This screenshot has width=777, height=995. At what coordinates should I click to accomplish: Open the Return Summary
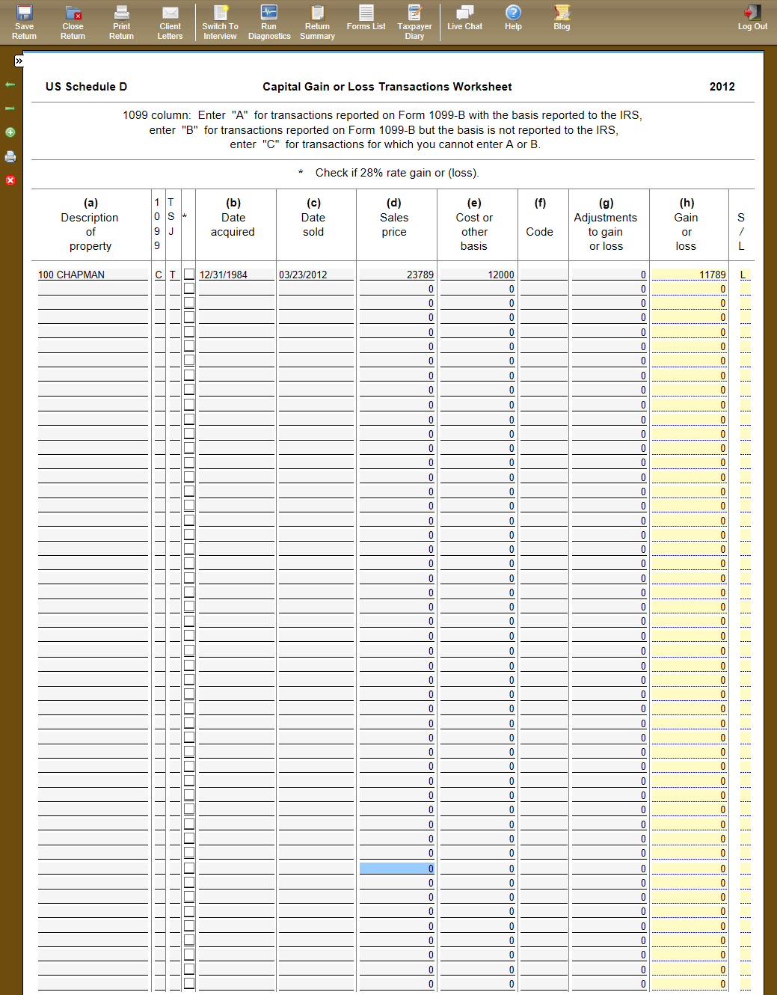(x=317, y=22)
